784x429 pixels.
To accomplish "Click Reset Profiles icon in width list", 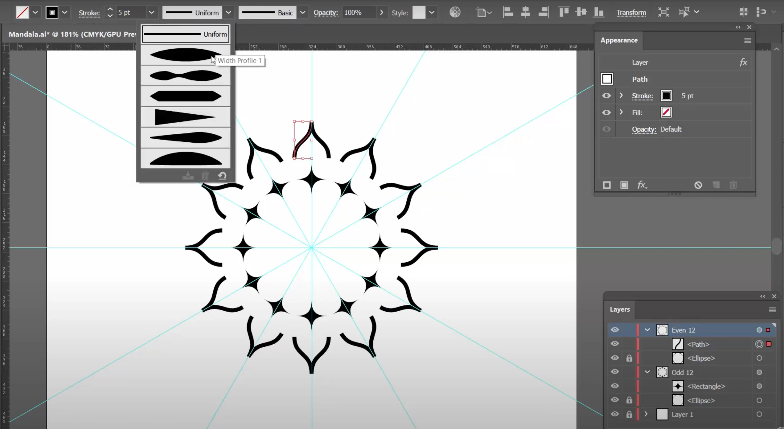I will [x=222, y=176].
